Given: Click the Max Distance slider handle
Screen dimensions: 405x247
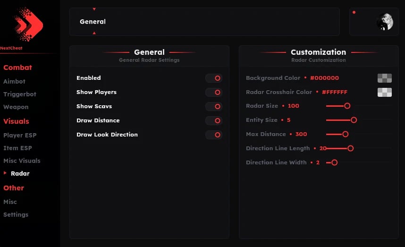Looking at the screenshot, I should click(345, 134).
